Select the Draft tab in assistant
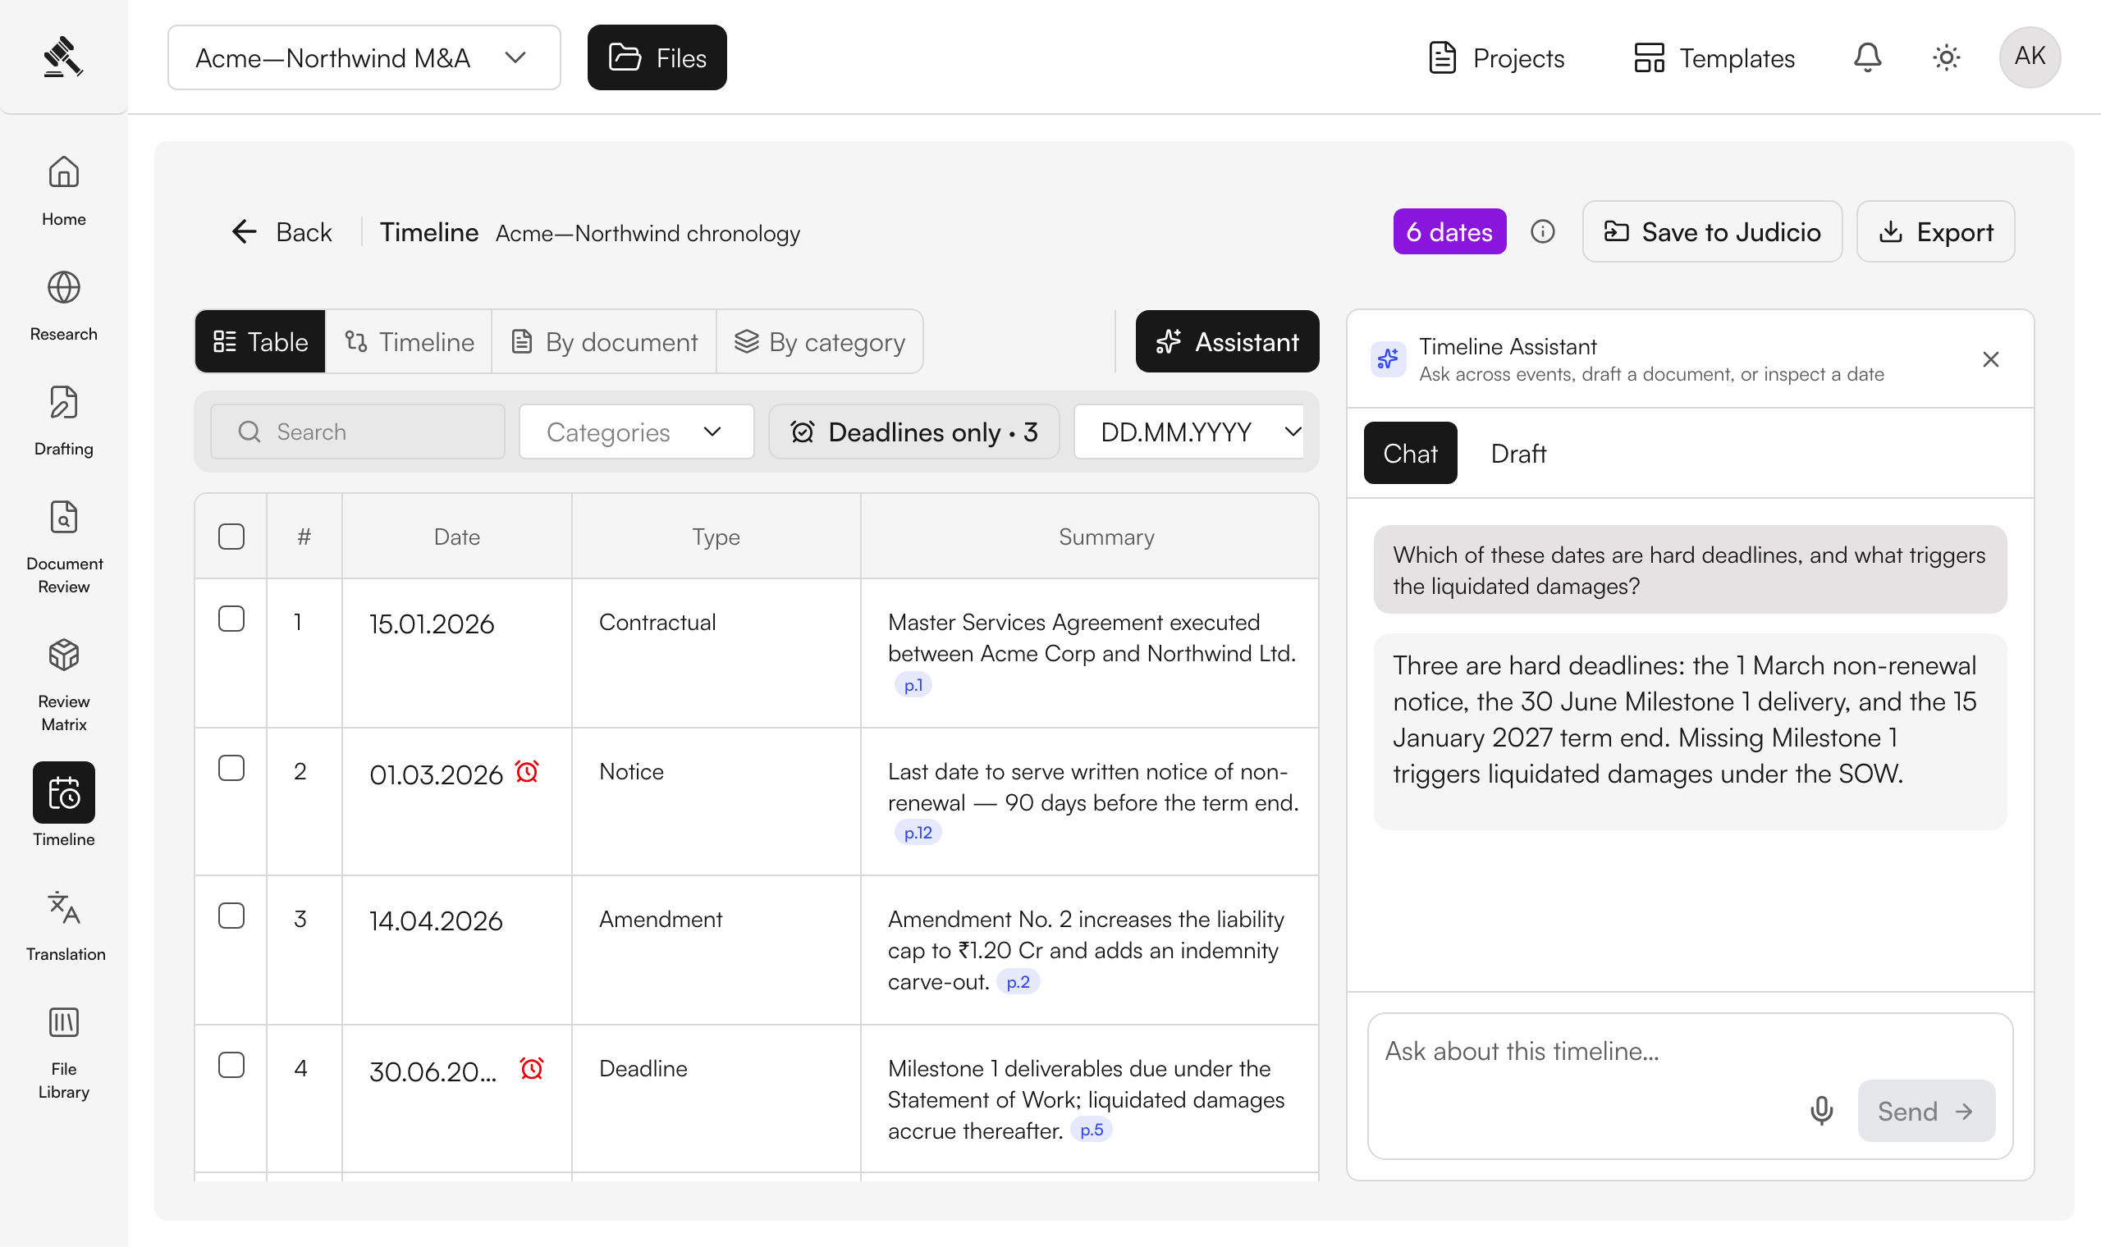Viewport: 2101px width, 1247px height. tap(1518, 453)
